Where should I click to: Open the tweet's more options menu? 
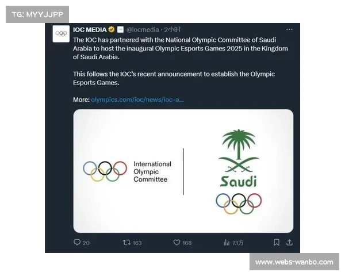point(290,29)
